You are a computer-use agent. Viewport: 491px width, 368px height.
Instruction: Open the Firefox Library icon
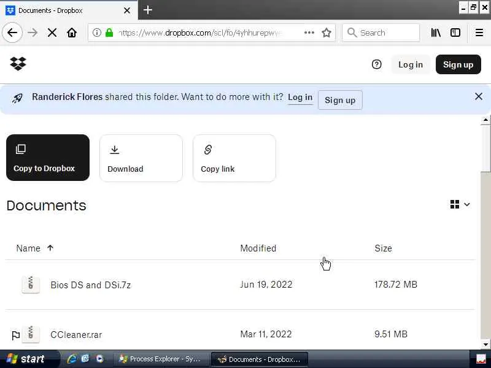pyautogui.click(x=436, y=33)
